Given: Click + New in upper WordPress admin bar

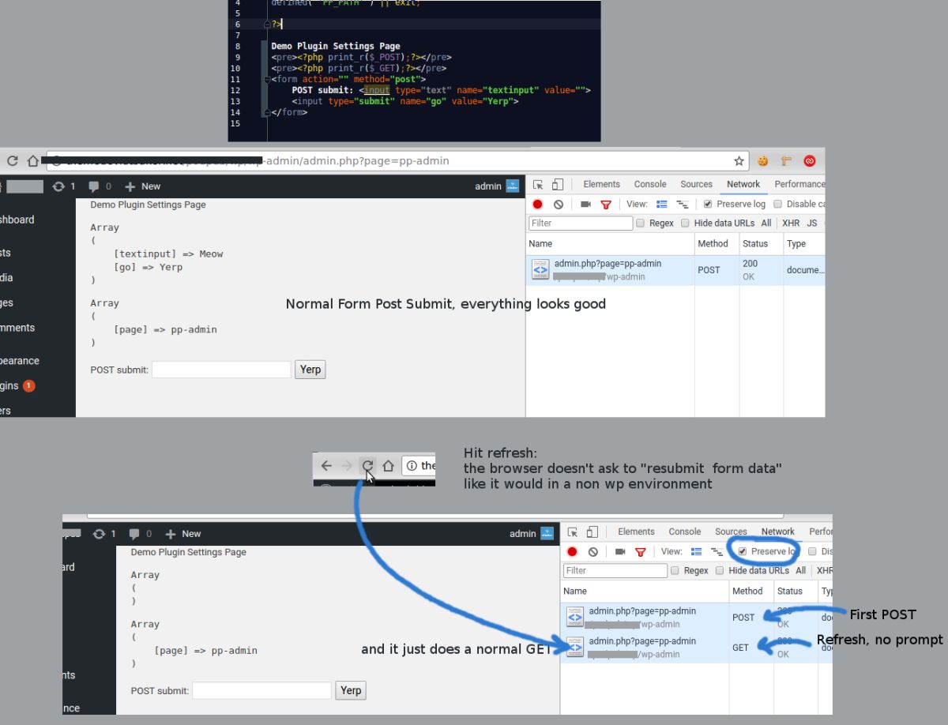Looking at the screenshot, I should pyautogui.click(x=143, y=186).
